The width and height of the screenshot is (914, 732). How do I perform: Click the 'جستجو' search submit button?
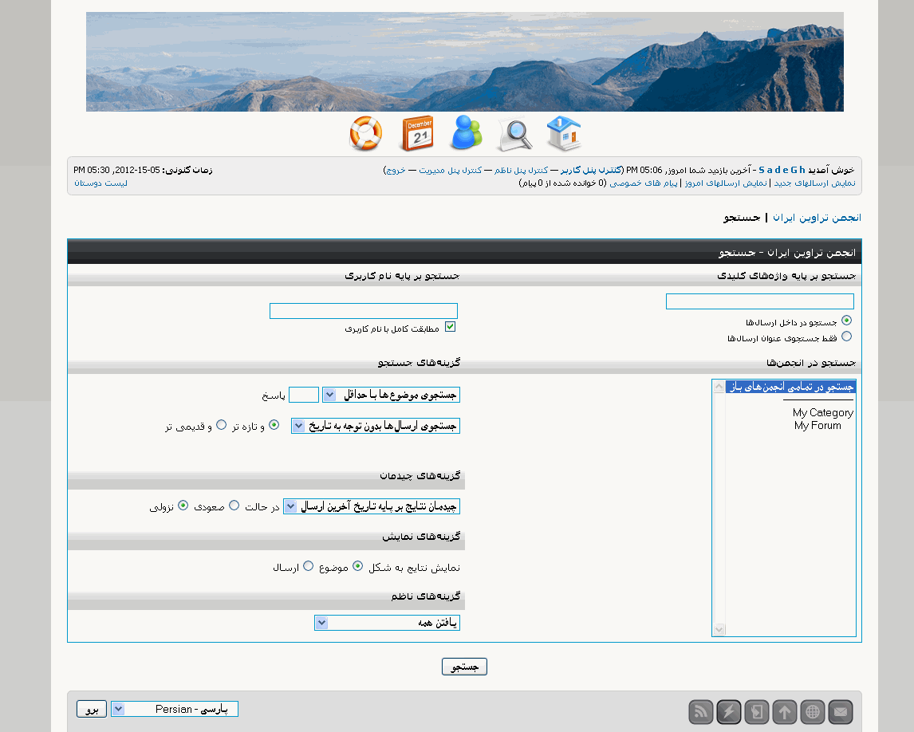pyautogui.click(x=465, y=666)
